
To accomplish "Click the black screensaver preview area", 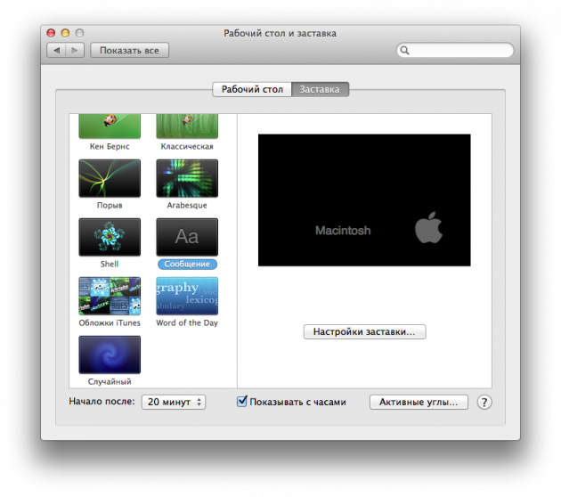I will coord(364,200).
